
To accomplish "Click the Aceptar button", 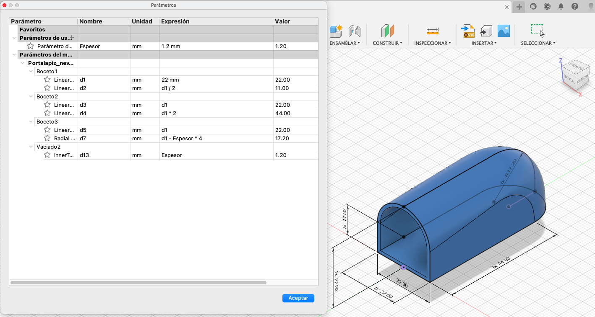I will click(298, 298).
